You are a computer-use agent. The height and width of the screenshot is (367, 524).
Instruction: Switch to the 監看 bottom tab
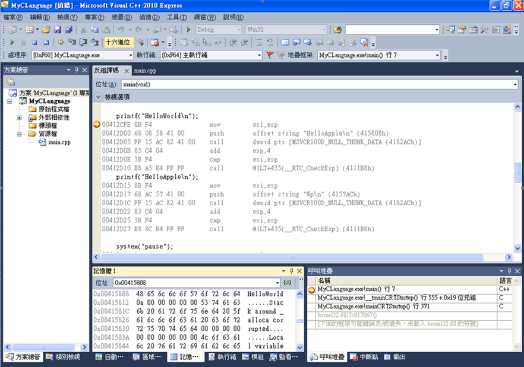pyautogui.click(x=284, y=357)
